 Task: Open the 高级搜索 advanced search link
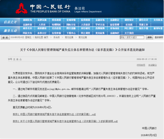pyautogui.click(x=159, y=37)
